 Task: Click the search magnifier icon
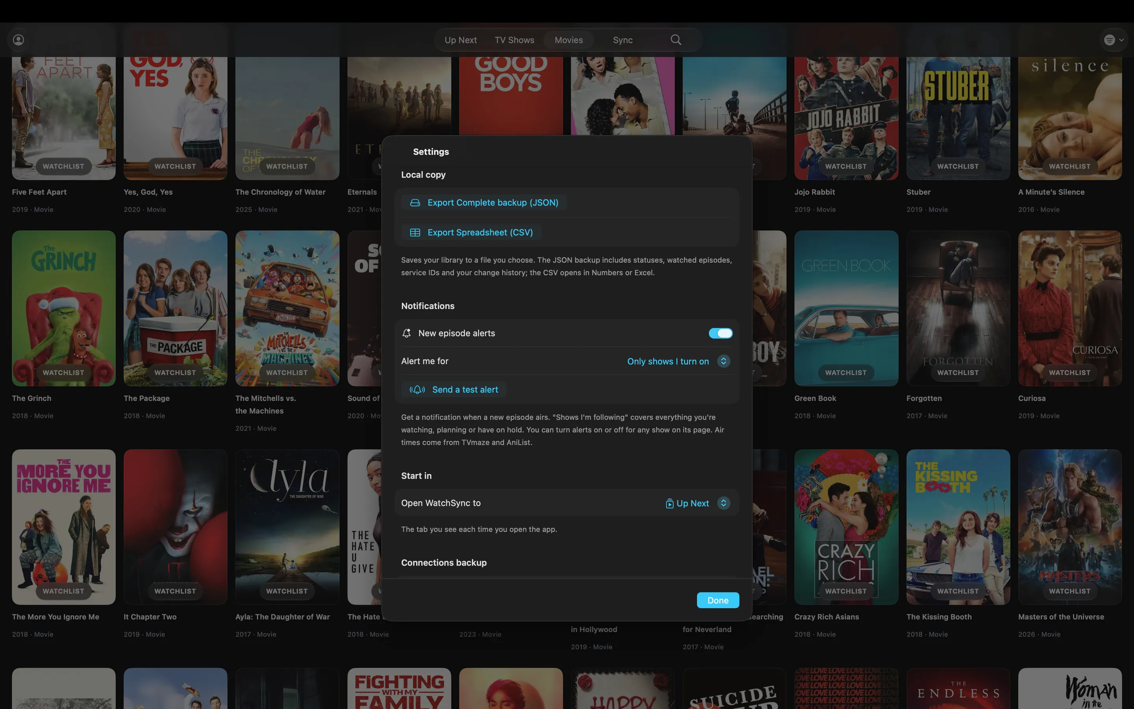[x=676, y=40]
